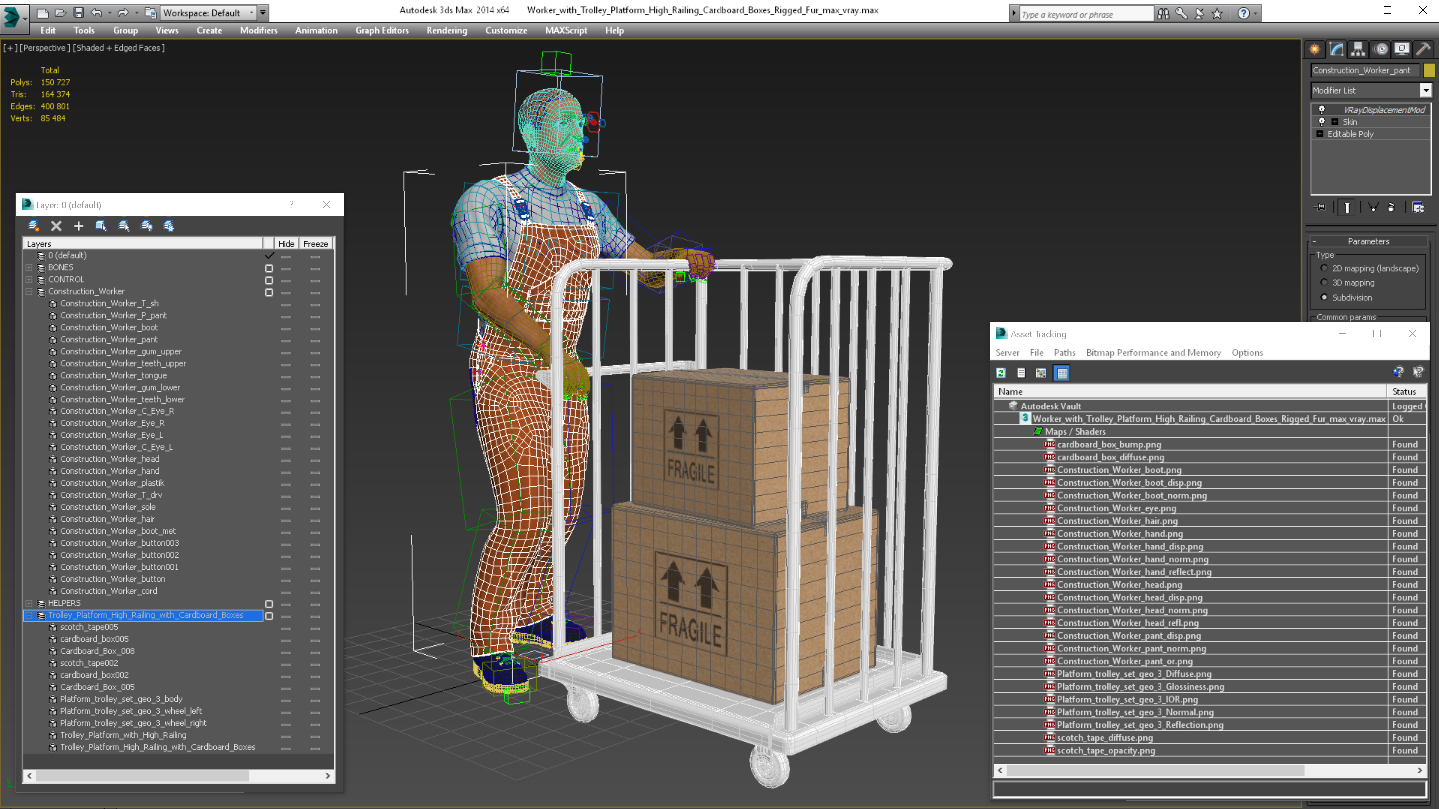Screen dimensions: 1439x809
Task: Click the Delete layer X icon in the Layer dialog
Action: (56, 226)
